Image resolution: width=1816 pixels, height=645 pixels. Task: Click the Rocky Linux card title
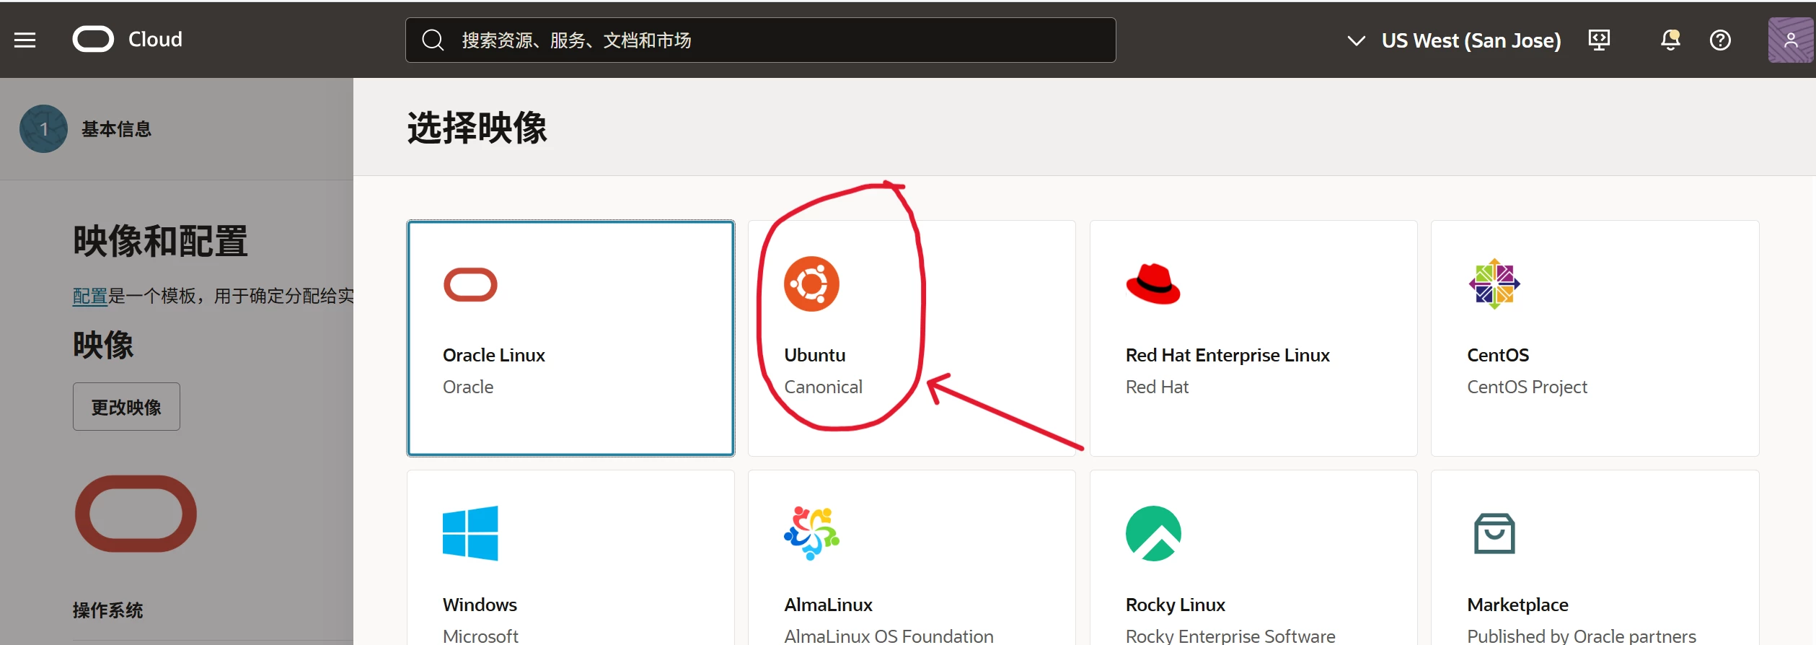[x=1175, y=605]
